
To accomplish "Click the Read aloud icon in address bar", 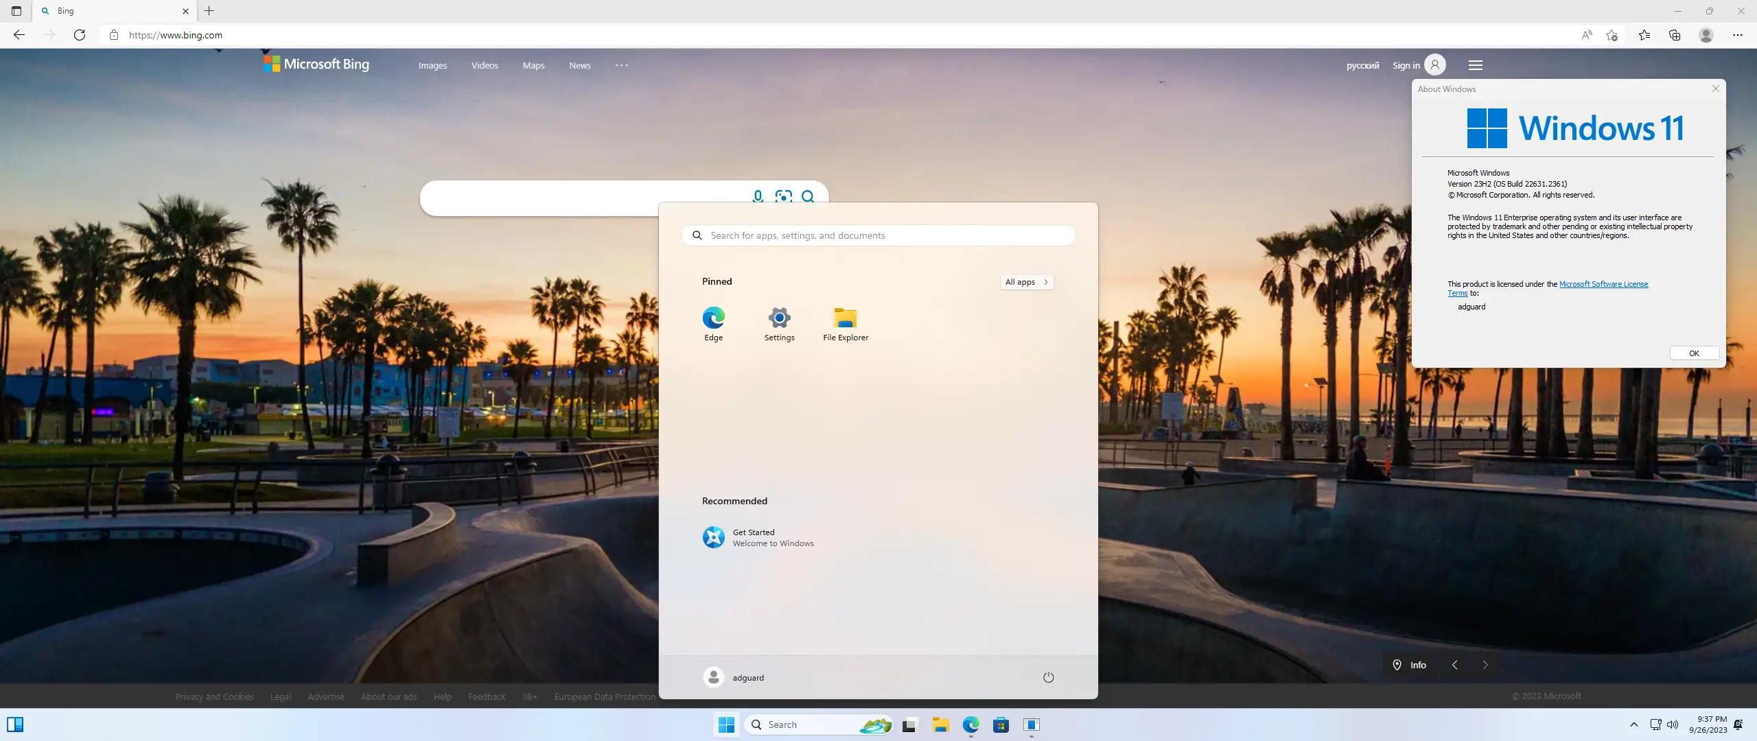I will [1586, 35].
